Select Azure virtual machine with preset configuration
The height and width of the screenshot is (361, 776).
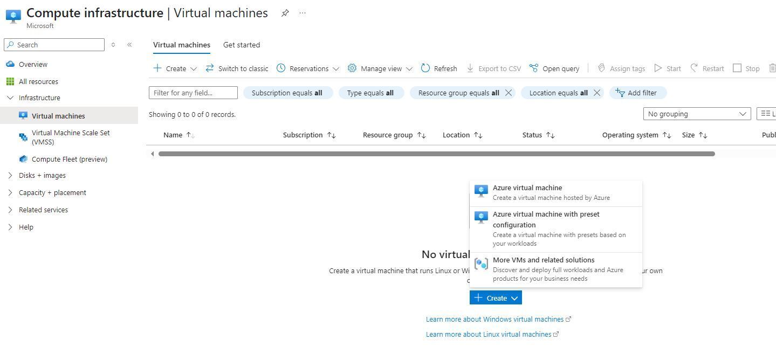pos(556,229)
